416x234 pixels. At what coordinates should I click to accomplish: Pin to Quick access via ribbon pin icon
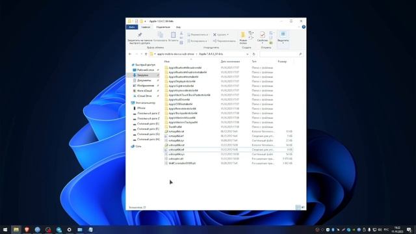click(140, 34)
